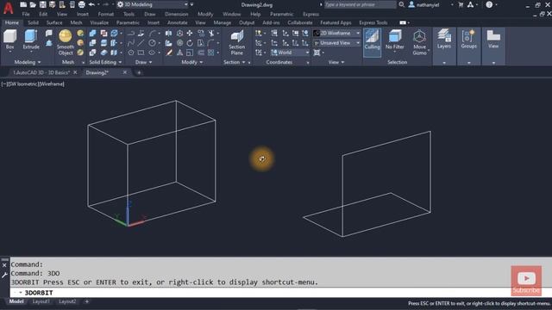Click the Model tab
The image size is (552, 310).
click(x=16, y=301)
